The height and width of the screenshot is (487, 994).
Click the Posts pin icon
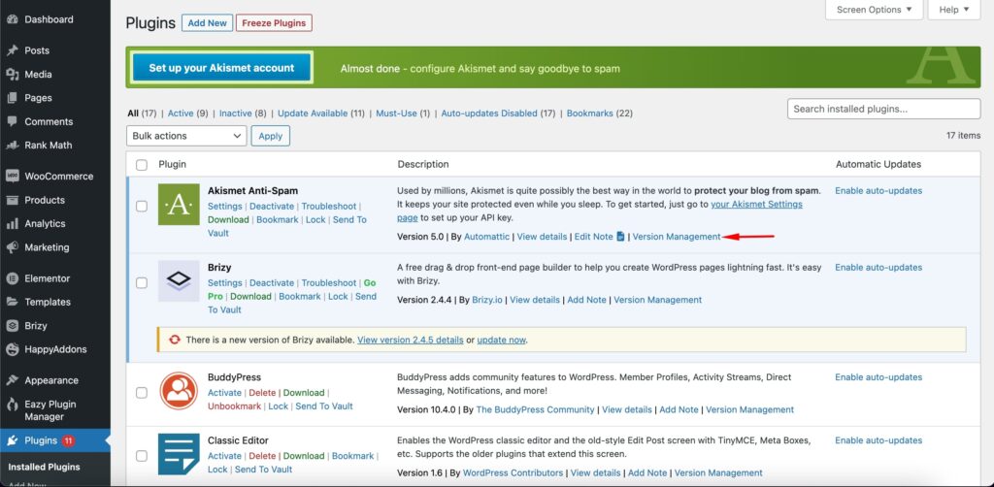coord(12,50)
